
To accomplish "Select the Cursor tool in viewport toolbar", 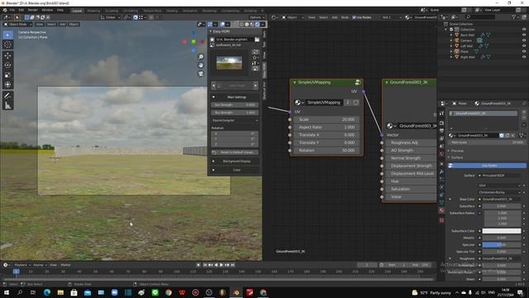I will point(7,45).
